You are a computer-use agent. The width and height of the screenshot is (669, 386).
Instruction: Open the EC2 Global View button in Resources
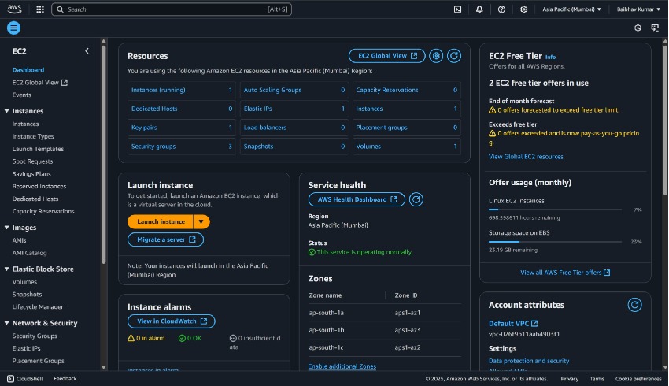(387, 56)
